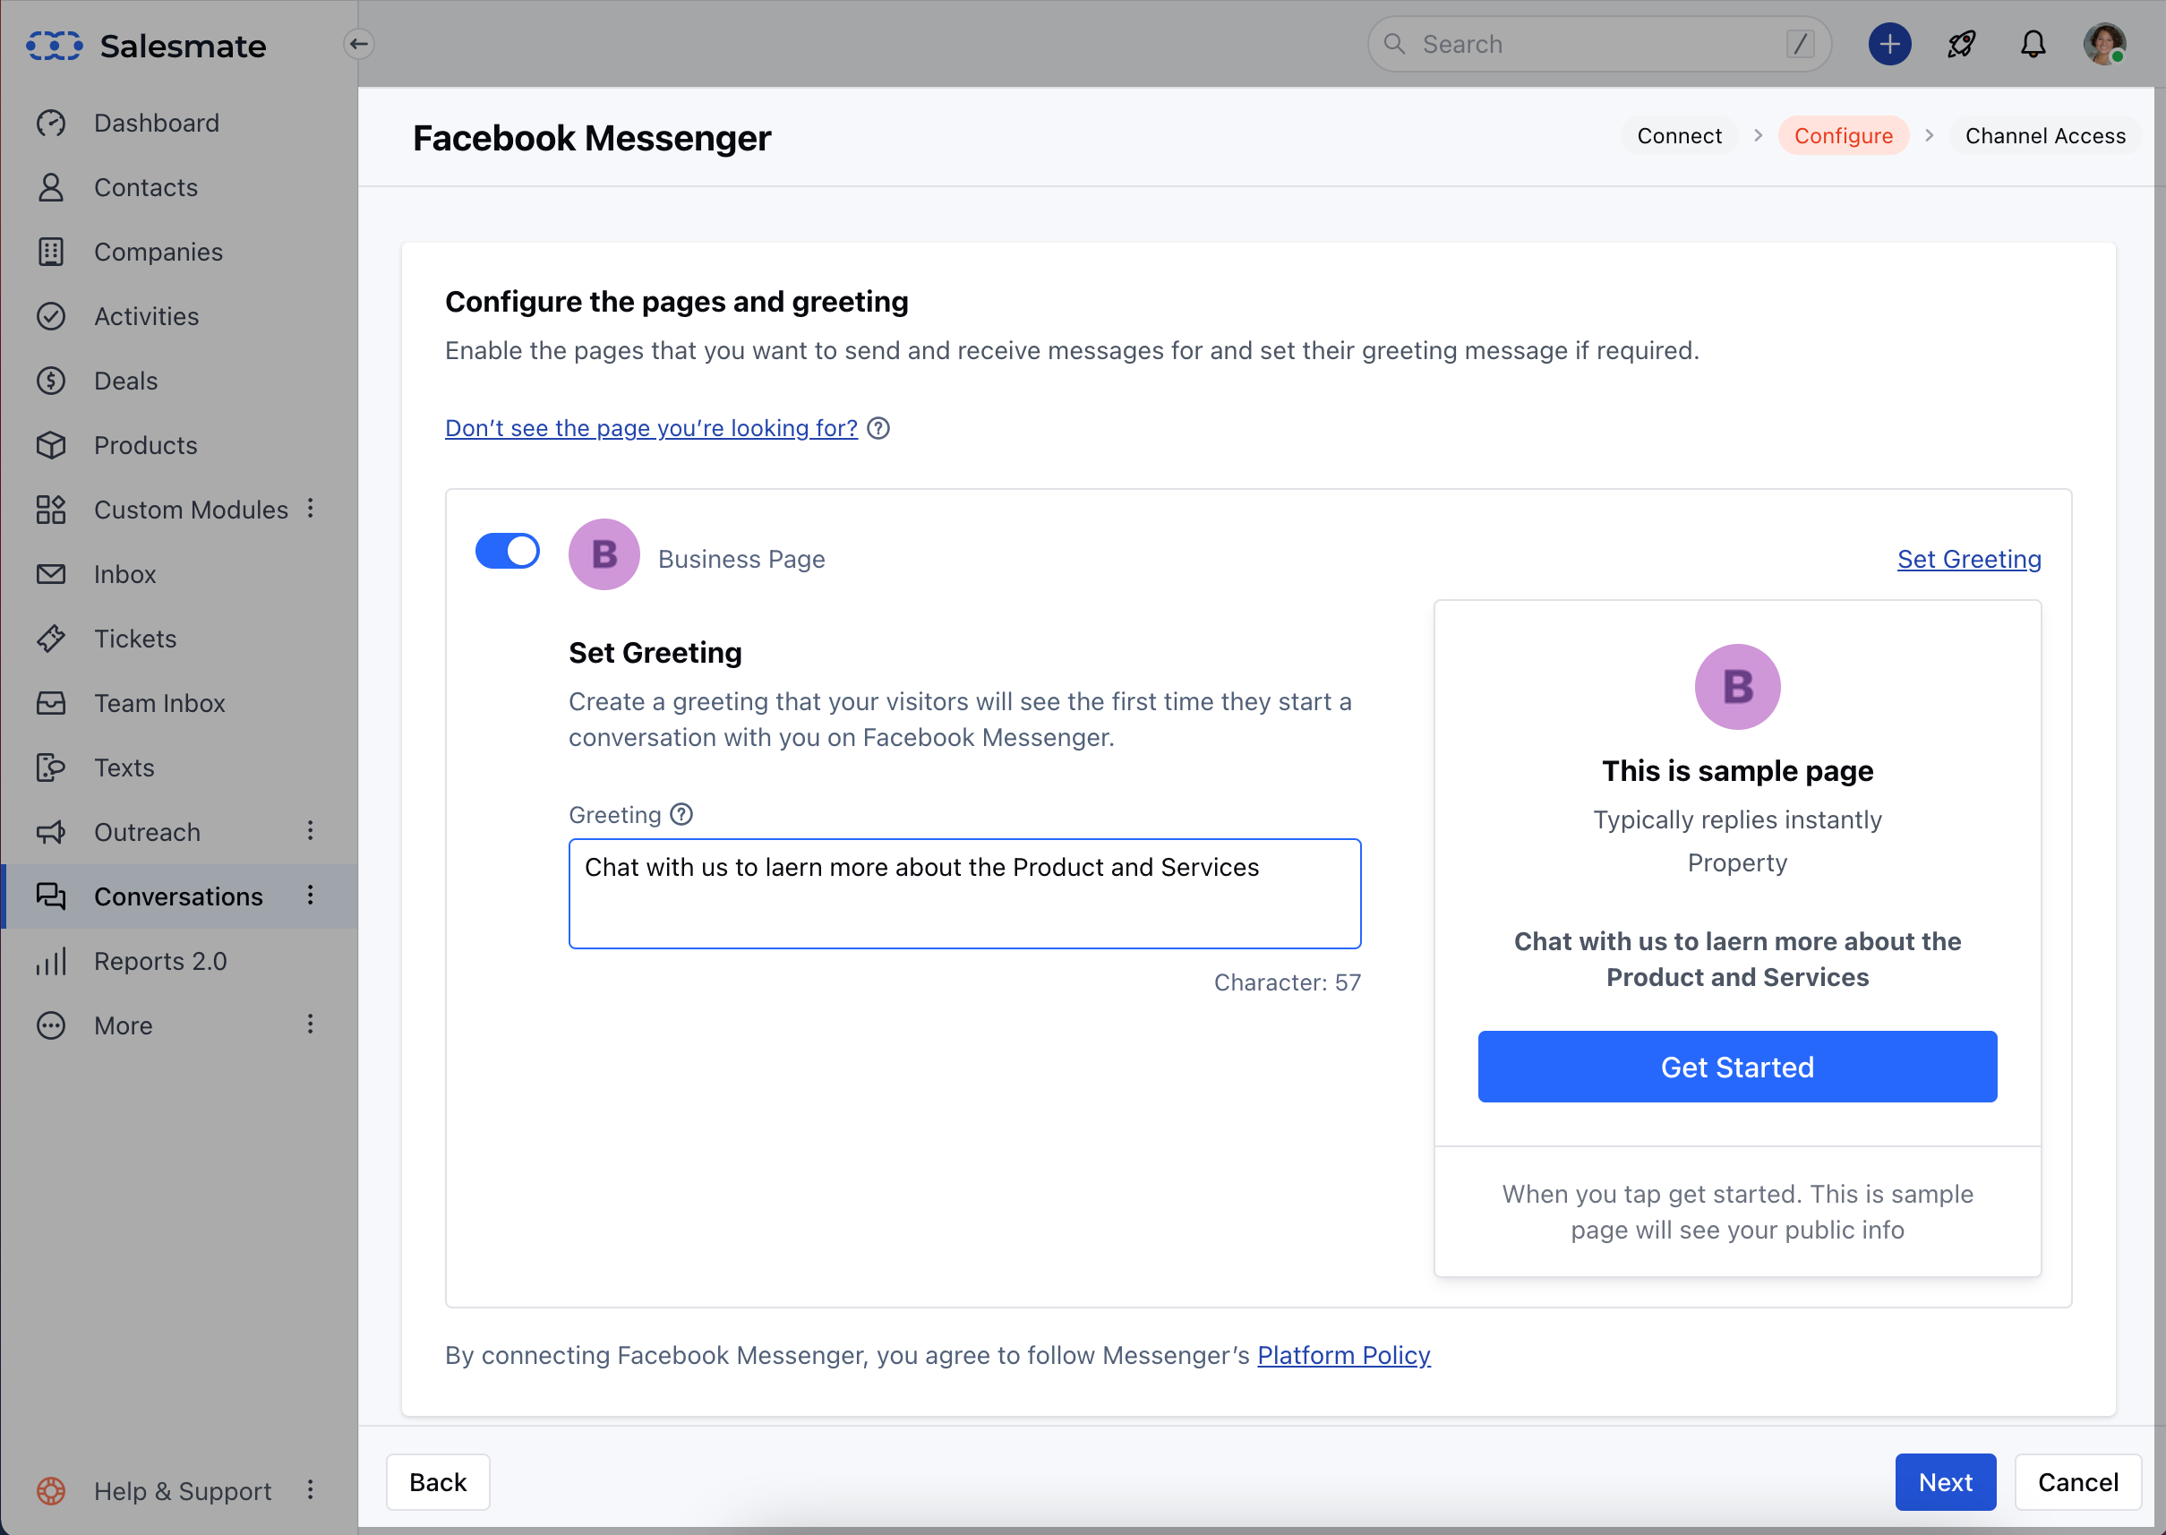Click the Deals dollar icon
The width and height of the screenshot is (2166, 1535).
(51, 381)
